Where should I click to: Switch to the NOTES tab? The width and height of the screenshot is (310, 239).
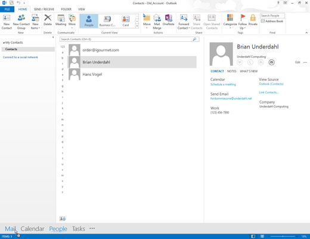click(232, 71)
